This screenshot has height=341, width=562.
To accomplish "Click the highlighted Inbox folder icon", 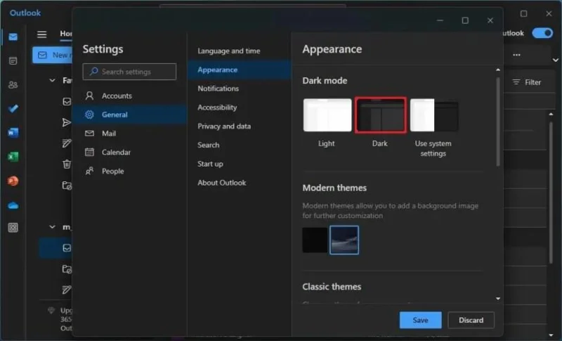I will 67,248.
